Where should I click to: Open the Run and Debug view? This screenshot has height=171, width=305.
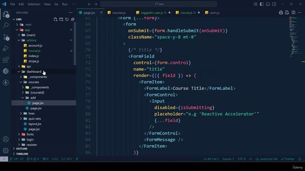[6, 48]
